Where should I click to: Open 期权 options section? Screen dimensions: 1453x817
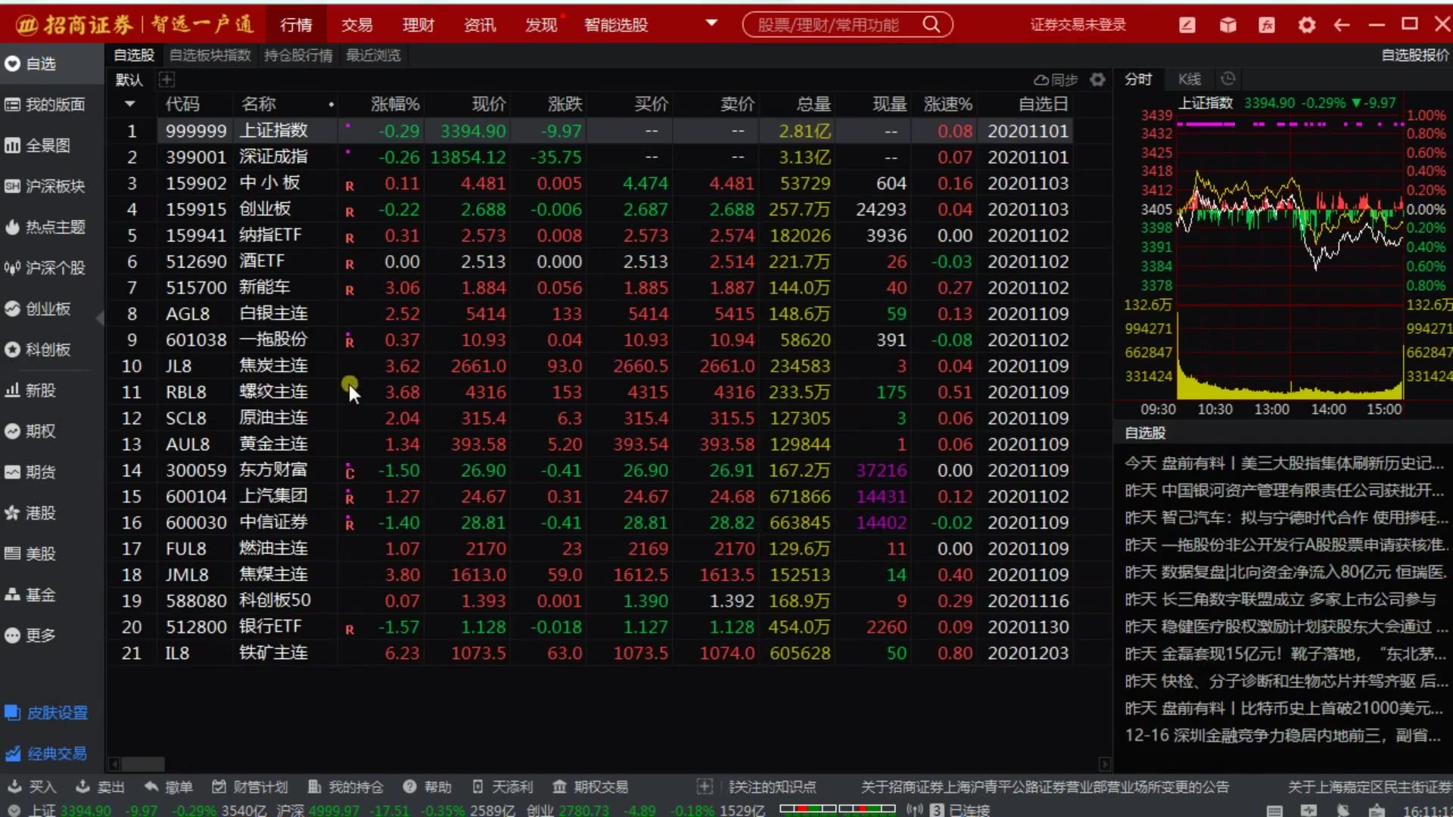coord(30,431)
